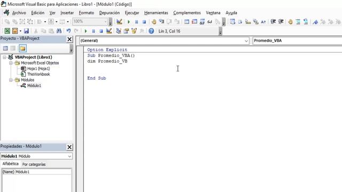Open the Immediate Window icon
Viewport: 342px width, 192px height.
[195, 21]
